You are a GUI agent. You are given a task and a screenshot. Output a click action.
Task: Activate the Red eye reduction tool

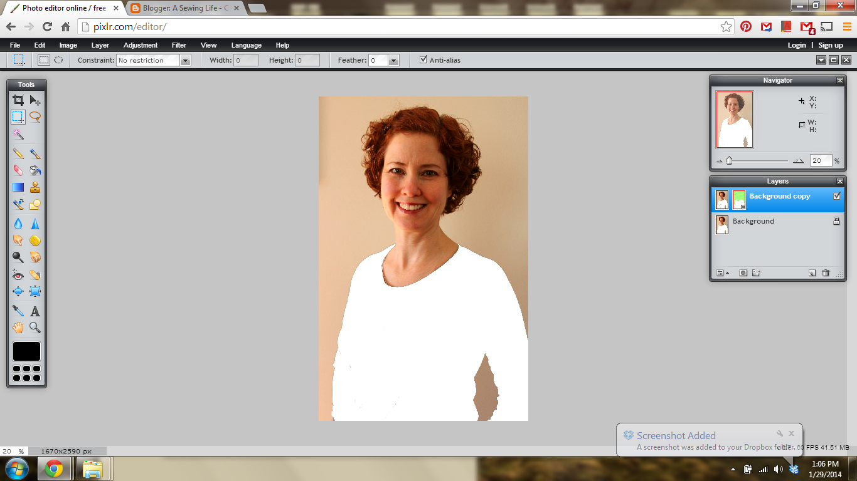pyautogui.click(x=18, y=274)
